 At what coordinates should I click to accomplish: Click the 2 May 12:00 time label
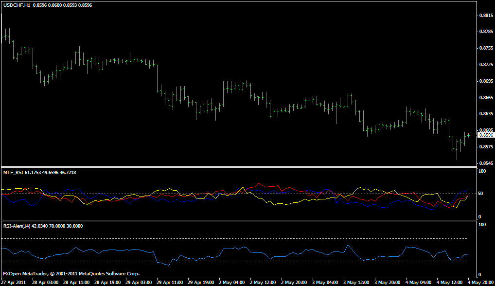coord(263,283)
